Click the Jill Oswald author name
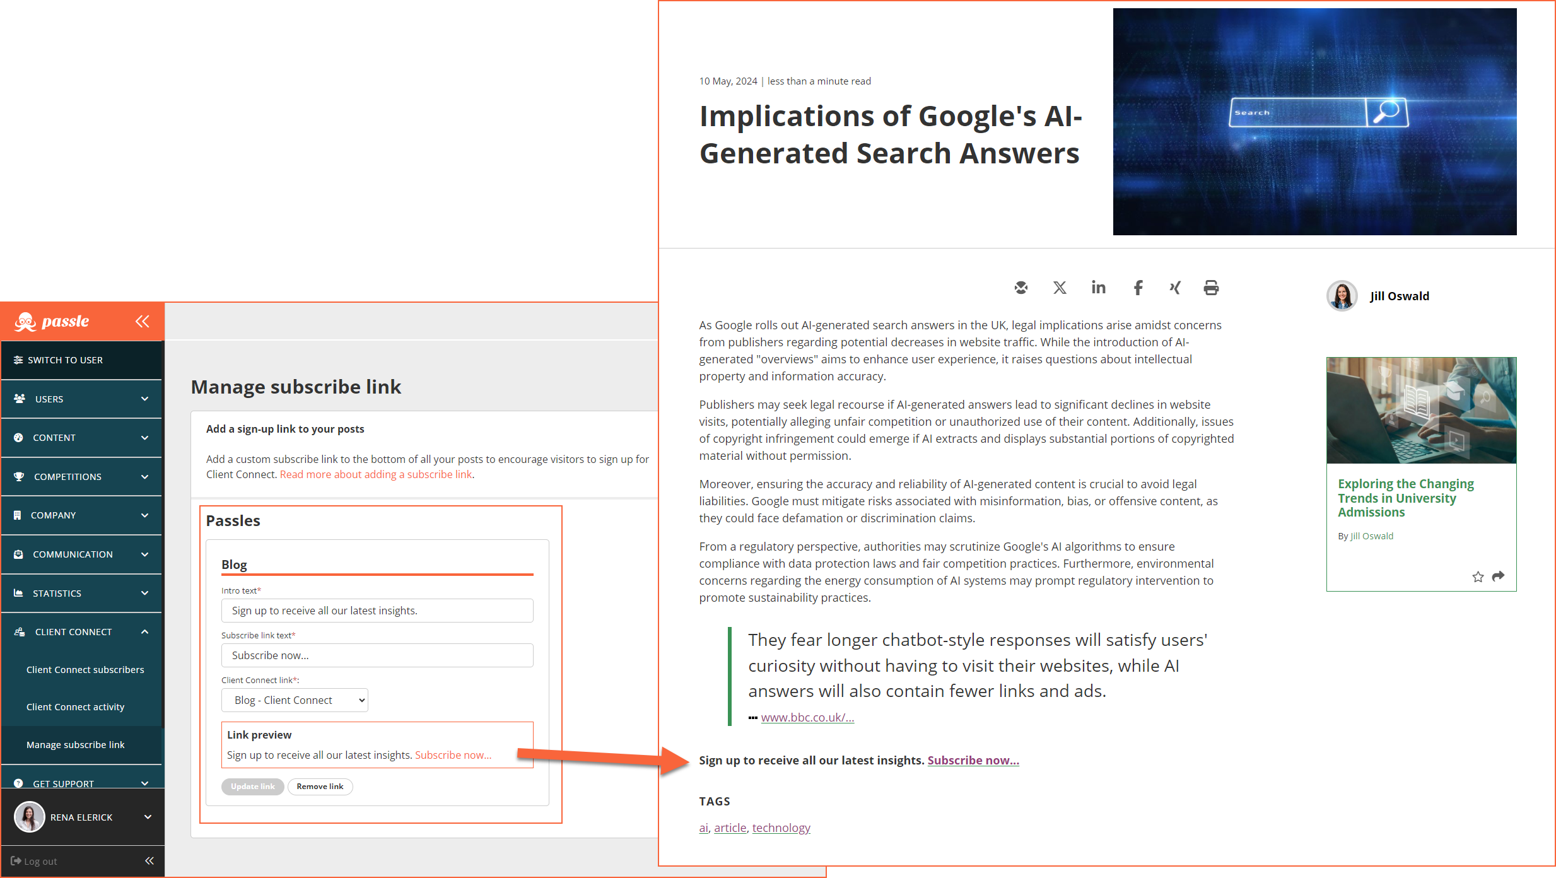 (x=1400, y=296)
